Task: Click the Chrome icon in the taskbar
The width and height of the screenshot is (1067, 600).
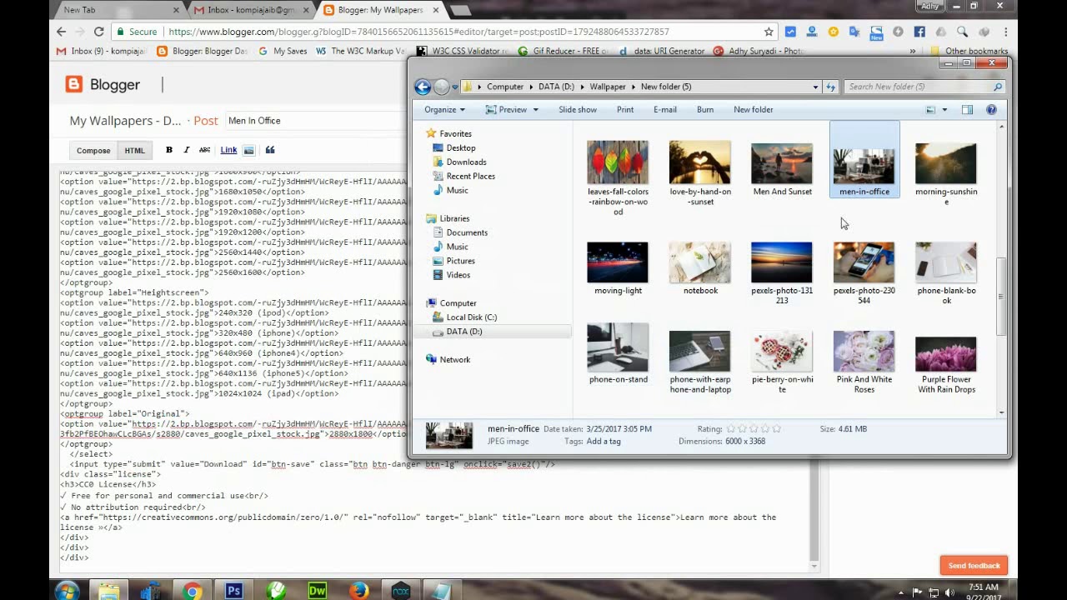Action: point(192,591)
